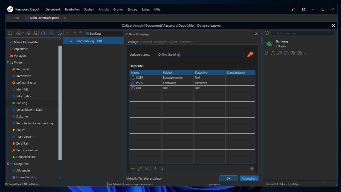Collapse the Kategorien tree node

point(8,164)
